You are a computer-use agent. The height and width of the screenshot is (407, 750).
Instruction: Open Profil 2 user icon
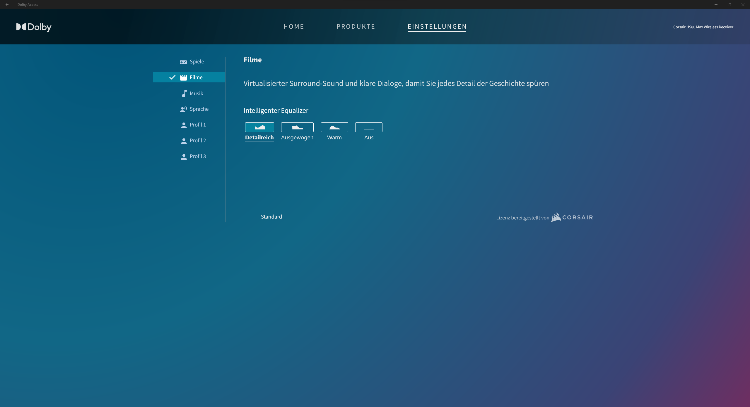184,141
